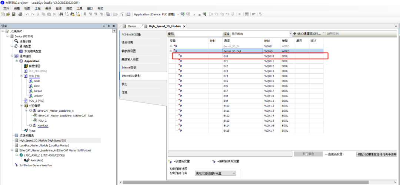Click the Print toolbar icon
The width and height of the screenshot is (400, 185).
(x=20, y=14)
